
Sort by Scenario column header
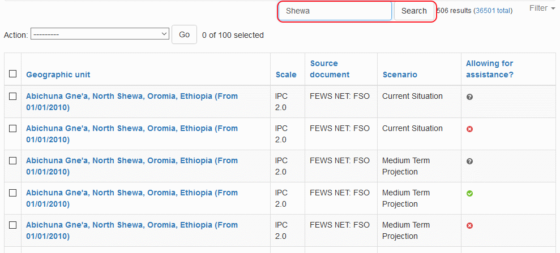pos(400,75)
